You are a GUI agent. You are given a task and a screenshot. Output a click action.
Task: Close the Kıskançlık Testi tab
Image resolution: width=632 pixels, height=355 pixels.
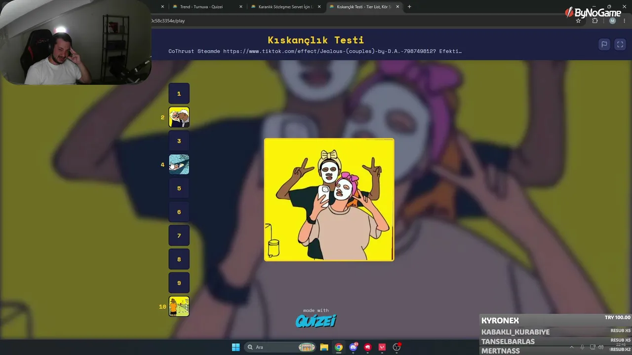(x=397, y=7)
